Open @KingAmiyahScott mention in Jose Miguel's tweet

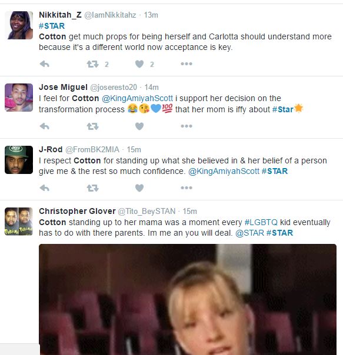pos(138,98)
